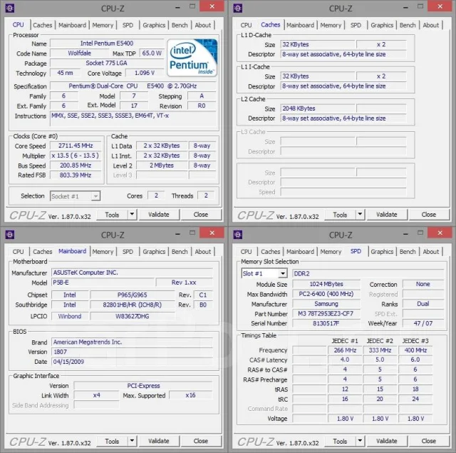Open Bench tab in CPU window

coord(180,25)
